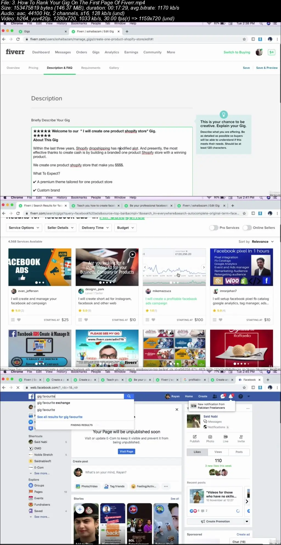Open the Fiverr profile avatar in the Edit Gig window
281x545 pixels.
[259, 52]
